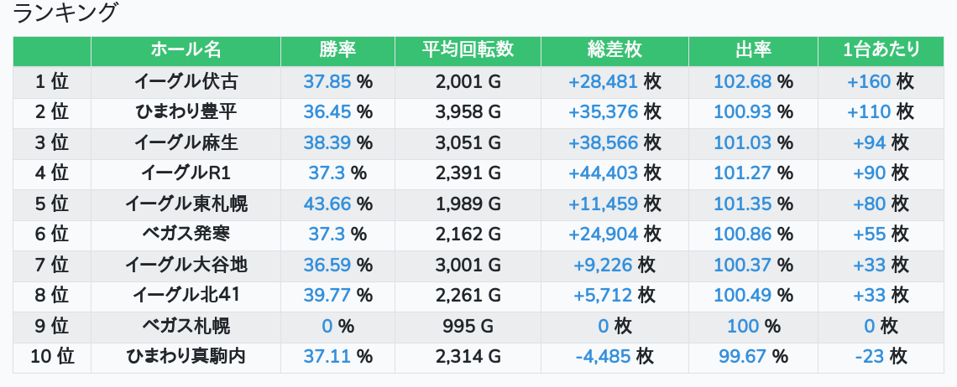Viewport: 957px width, 387px height.
Task: Click the ベガス発寒 hall name cell
Action: pyautogui.click(x=186, y=235)
